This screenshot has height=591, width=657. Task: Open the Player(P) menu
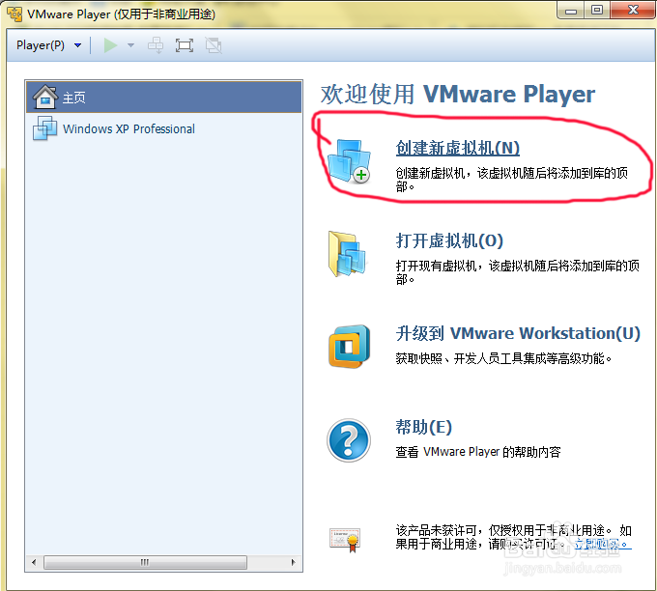[x=41, y=45]
